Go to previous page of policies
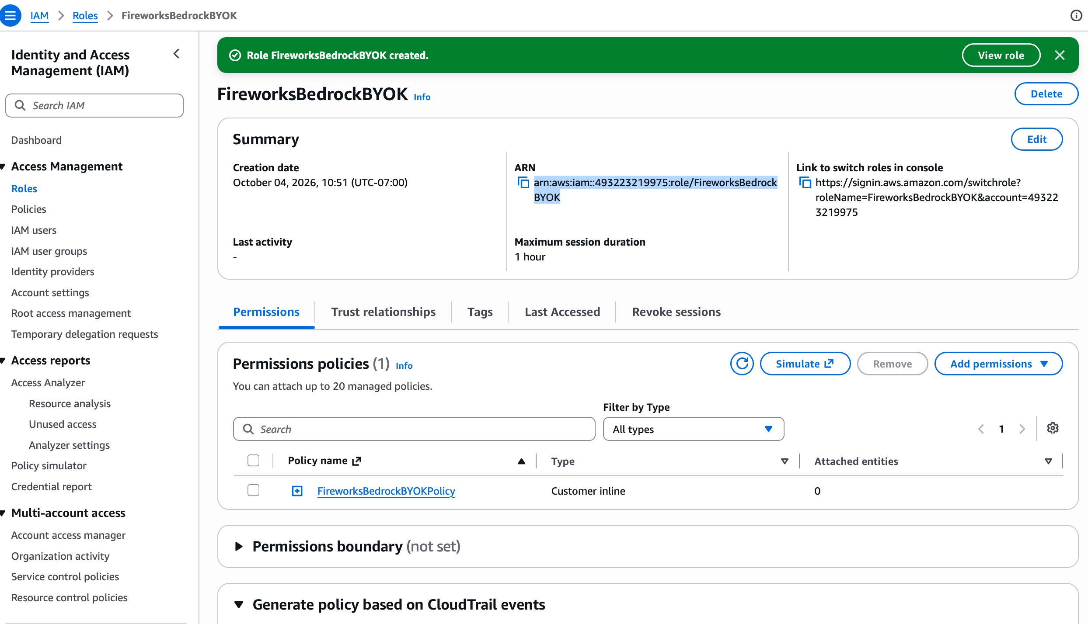 (x=981, y=429)
